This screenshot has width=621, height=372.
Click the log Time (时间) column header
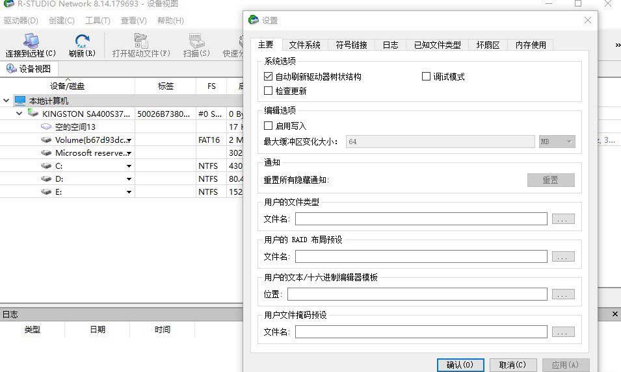coord(163,329)
